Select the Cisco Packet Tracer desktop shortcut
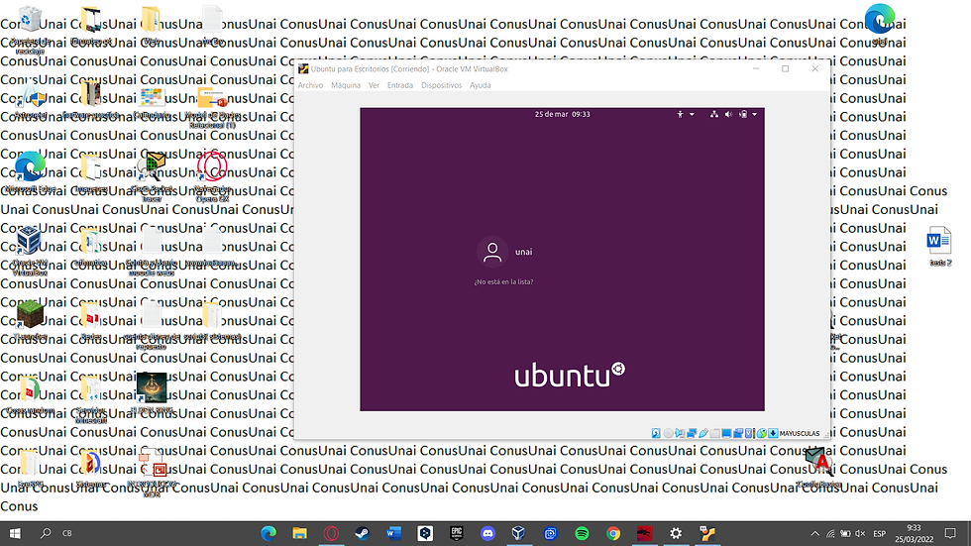971x546 pixels. [152, 176]
